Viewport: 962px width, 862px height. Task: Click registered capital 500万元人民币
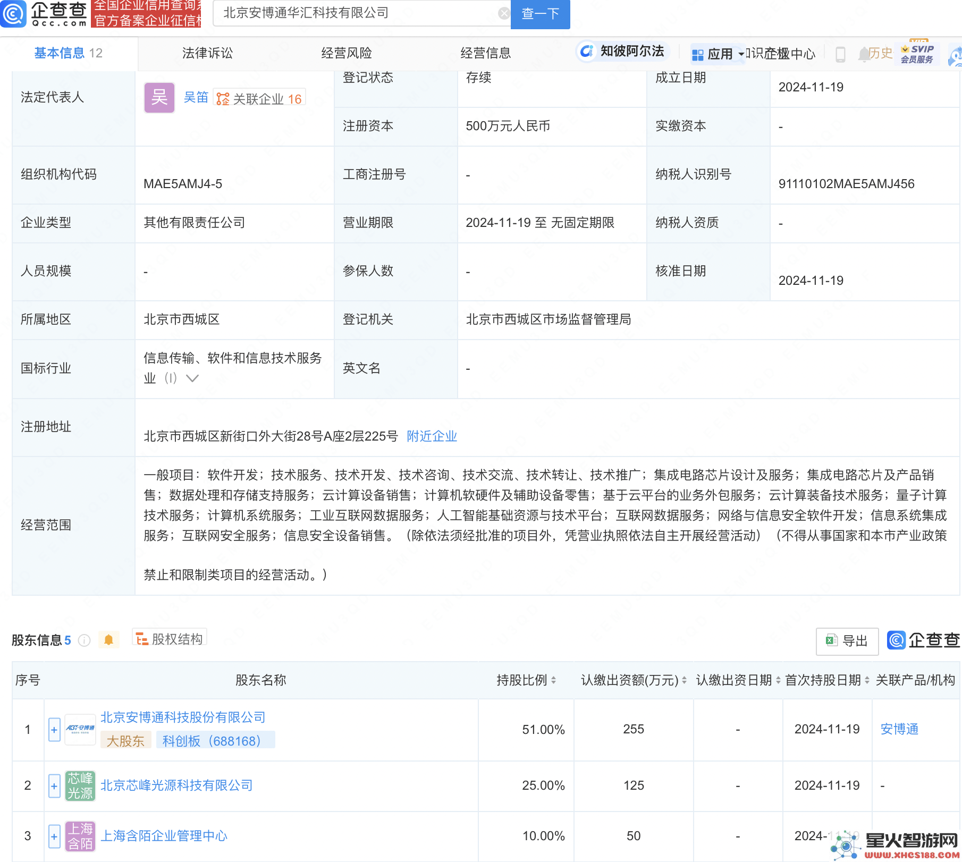click(x=508, y=126)
